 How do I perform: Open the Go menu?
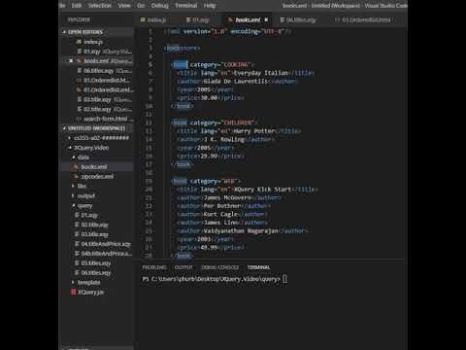(141, 6)
